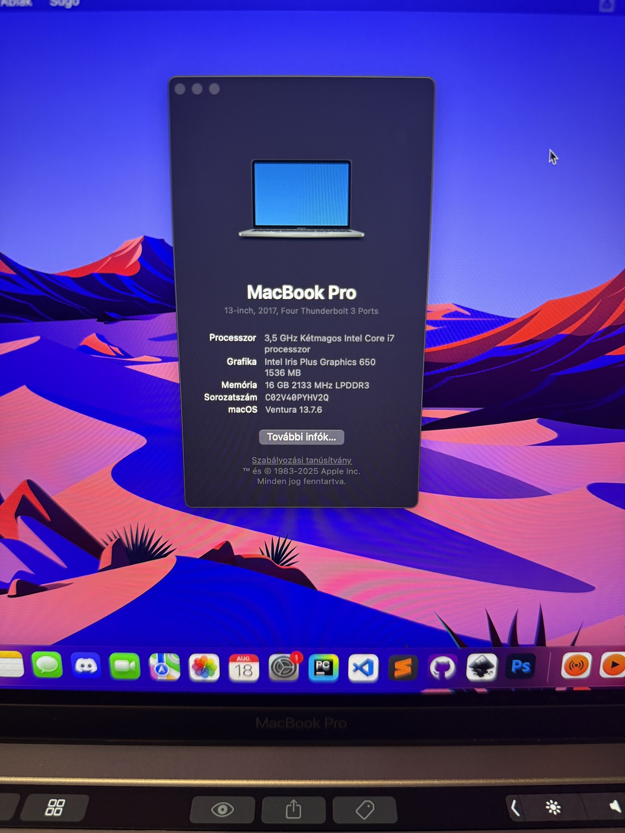
Task: Open GitHub Desktop in the Dock
Action: click(x=442, y=668)
